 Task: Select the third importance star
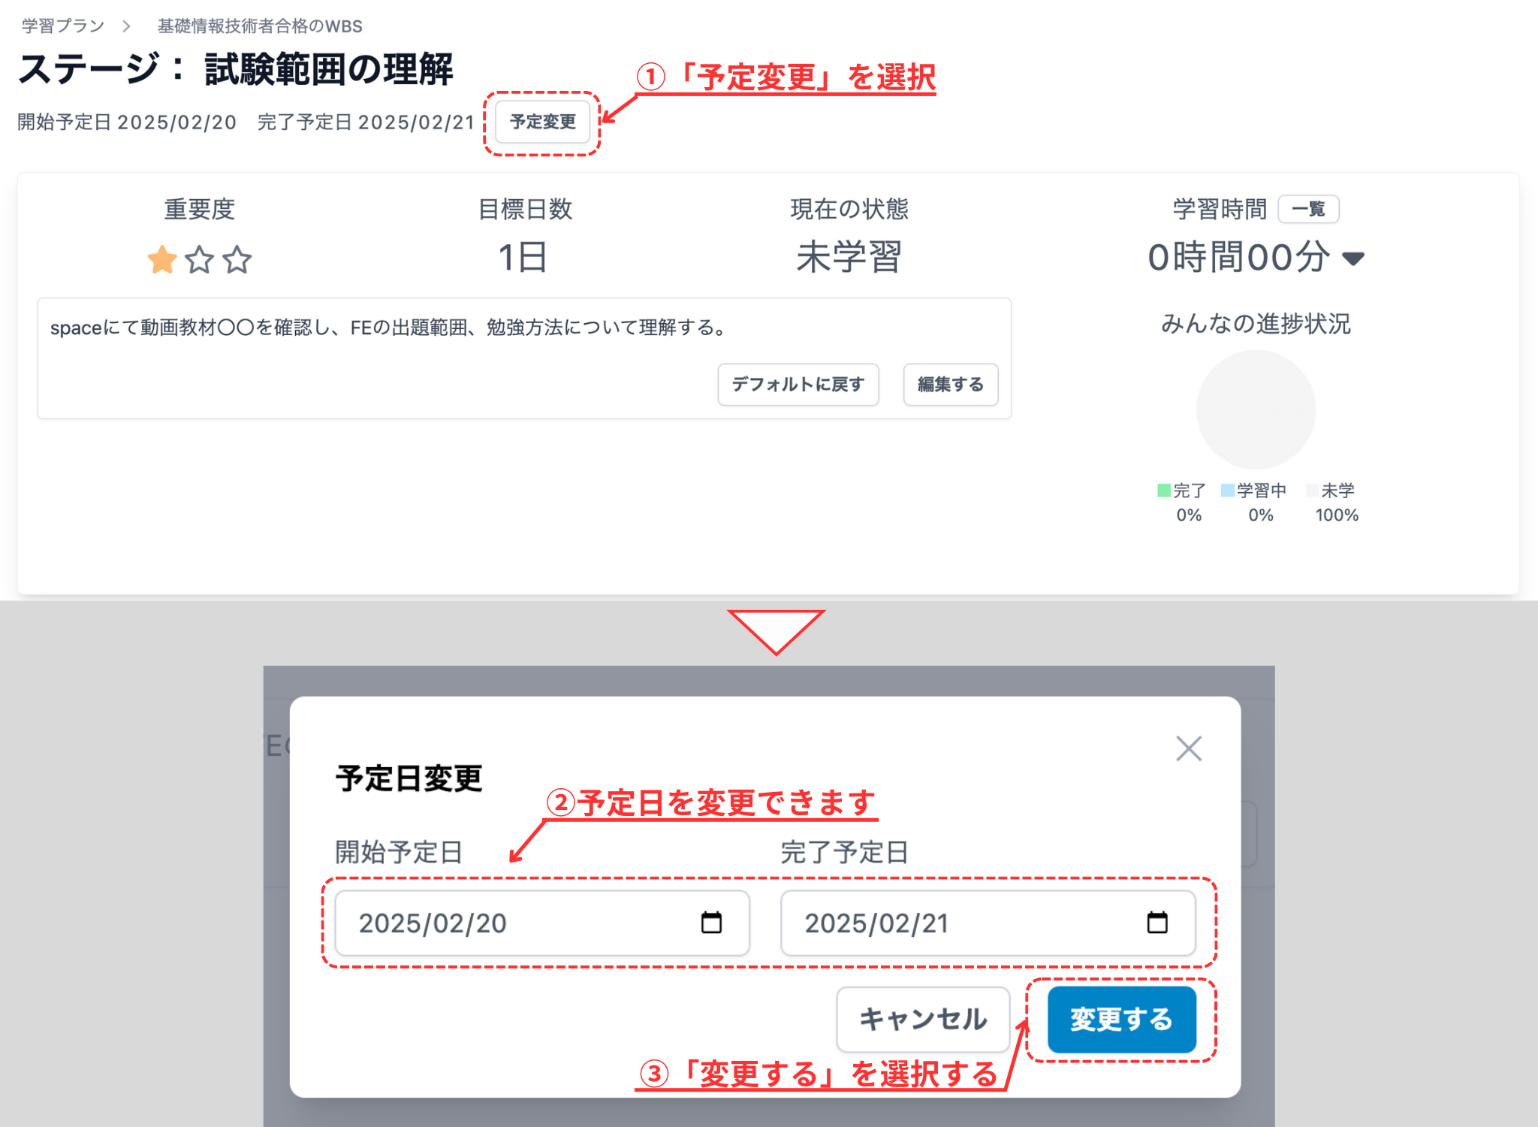click(236, 260)
